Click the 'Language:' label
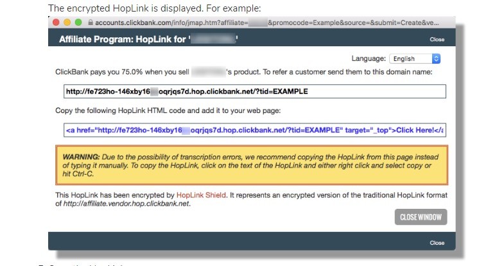Screen dimensions: 479x266 click(x=369, y=58)
